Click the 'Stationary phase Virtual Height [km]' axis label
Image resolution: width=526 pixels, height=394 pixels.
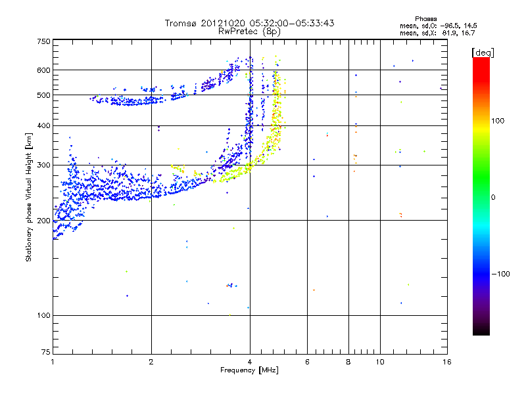point(28,197)
